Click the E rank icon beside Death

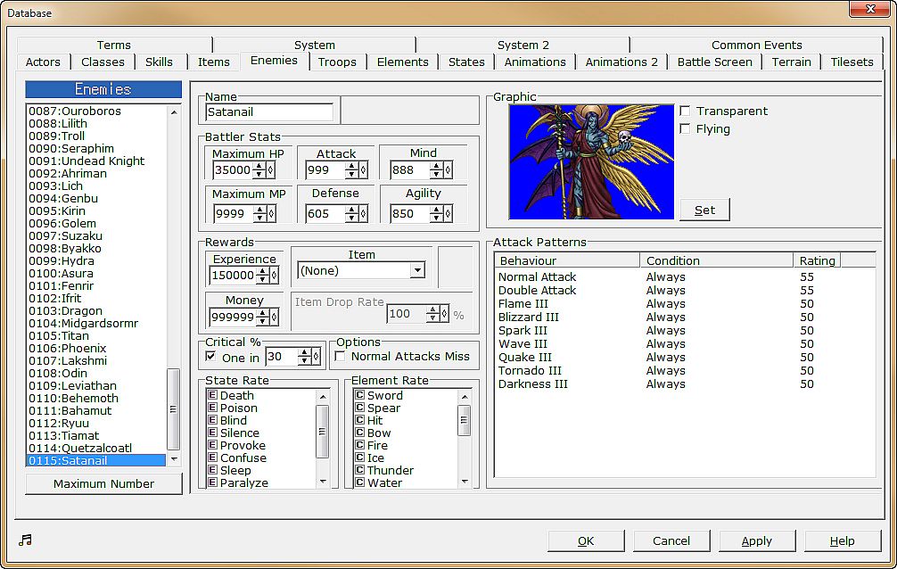click(x=212, y=395)
